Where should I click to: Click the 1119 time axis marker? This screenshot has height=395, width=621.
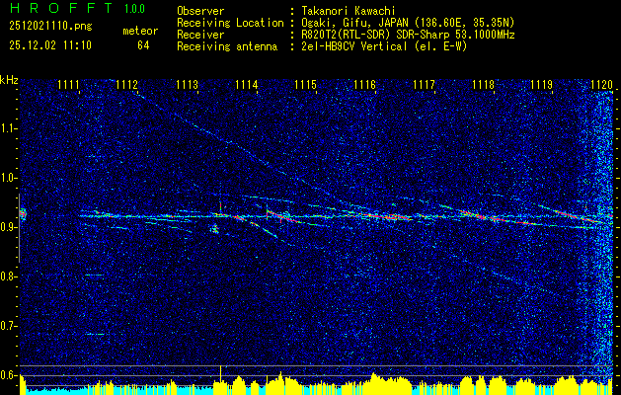pyautogui.click(x=542, y=85)
